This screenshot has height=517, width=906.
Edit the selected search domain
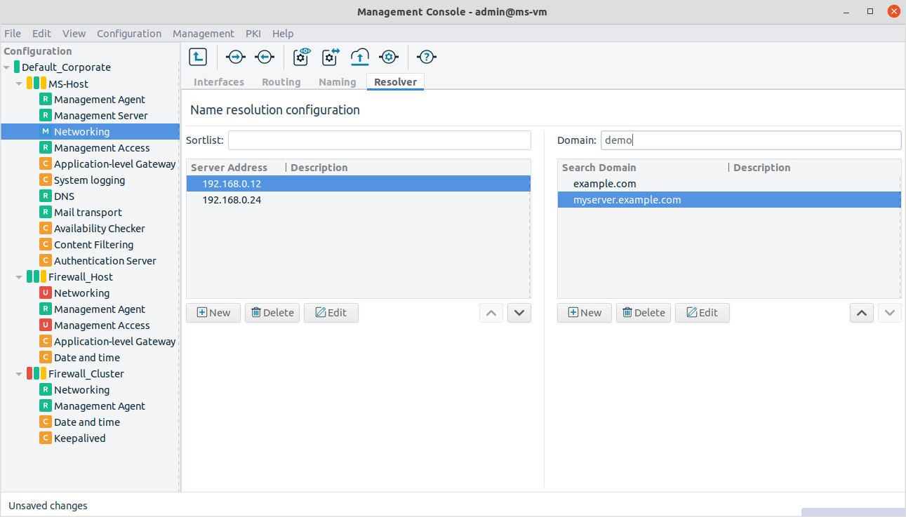point(702,313)
